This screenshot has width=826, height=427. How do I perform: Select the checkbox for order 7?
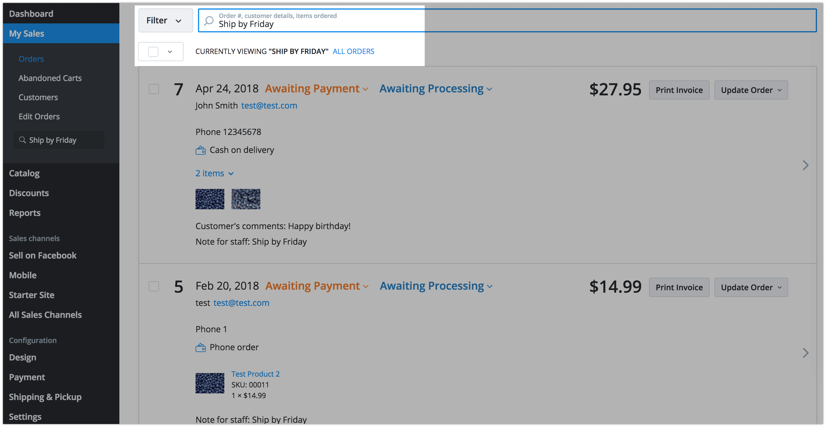(x=154, y=89)
